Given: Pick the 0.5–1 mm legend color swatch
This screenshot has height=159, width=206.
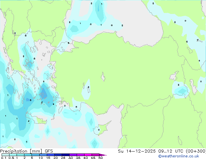Looking at the screenshot, I should 13,155.
